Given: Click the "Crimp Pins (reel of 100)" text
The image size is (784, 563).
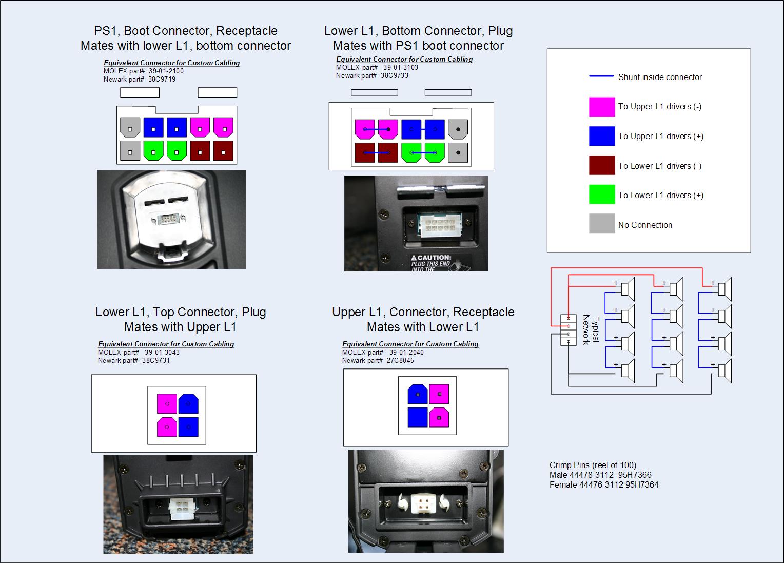Looking at the screenshot, I should (593, 465).
